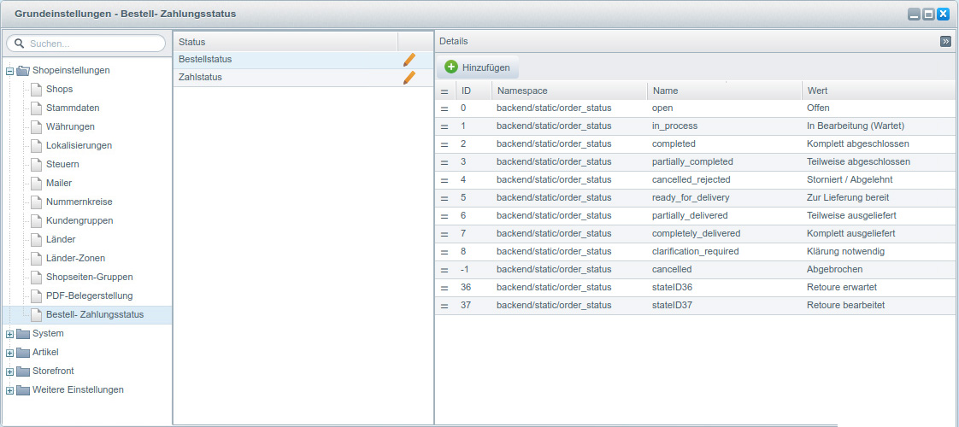Focus the Suchen search field
The width and height of the screenshot is (959, 427).
click(x=92, y=44)
